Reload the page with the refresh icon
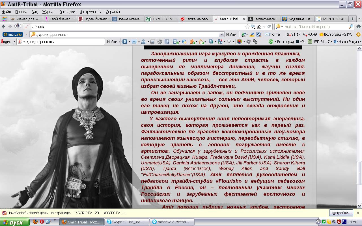The height and width of the screenshot is (226, 362). (x=269, y=27)
